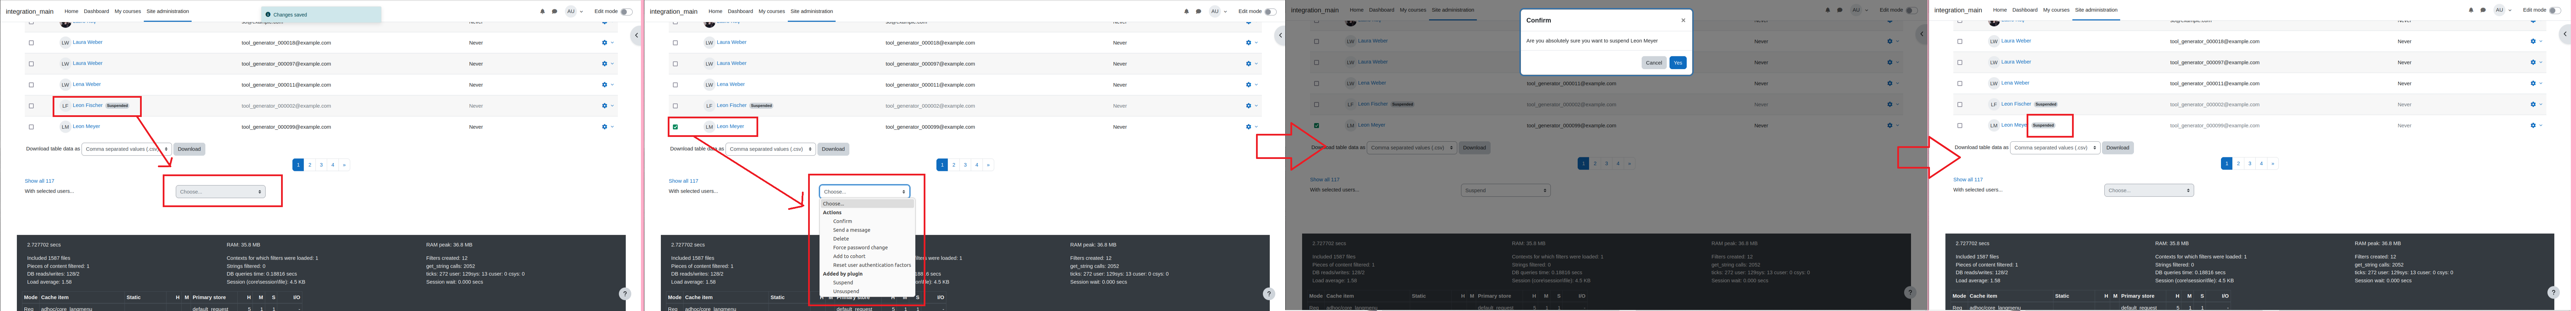Open My courses tab in the fourth panel
Image resolution: width=2576 pixels, height=311 pixels.
2056,10
